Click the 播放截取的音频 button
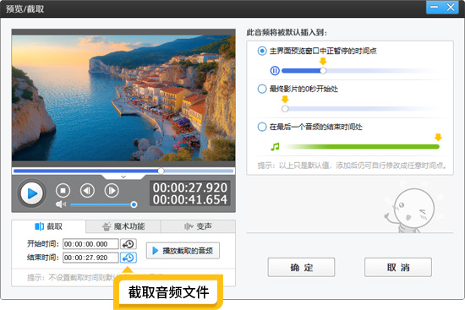Image resolution: width=465 pixels, height=310 pixels. 183,251
